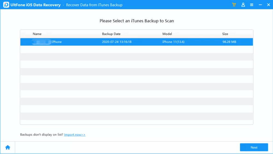Minimize the UltFone window
Screen dimensions: 273x154
pos(260,5)
